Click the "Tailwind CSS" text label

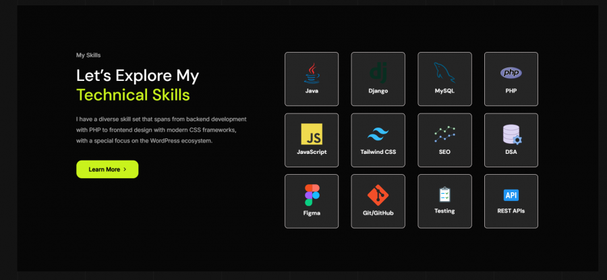(378, 152)
